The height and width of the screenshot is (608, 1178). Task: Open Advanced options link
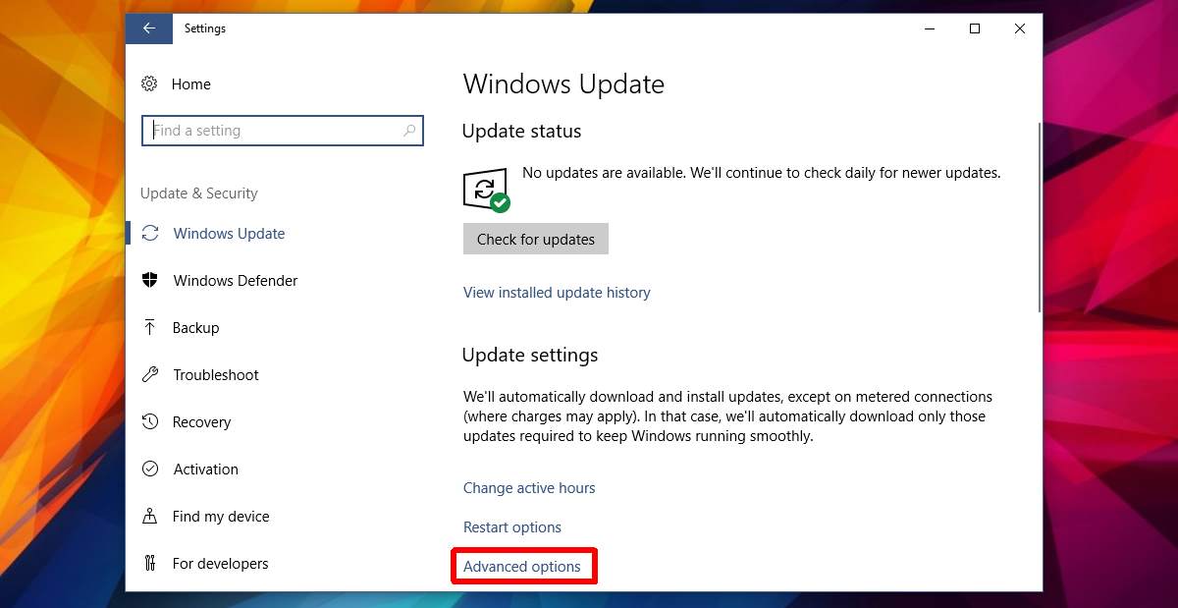pyautogui.click(x=522, y=567)
